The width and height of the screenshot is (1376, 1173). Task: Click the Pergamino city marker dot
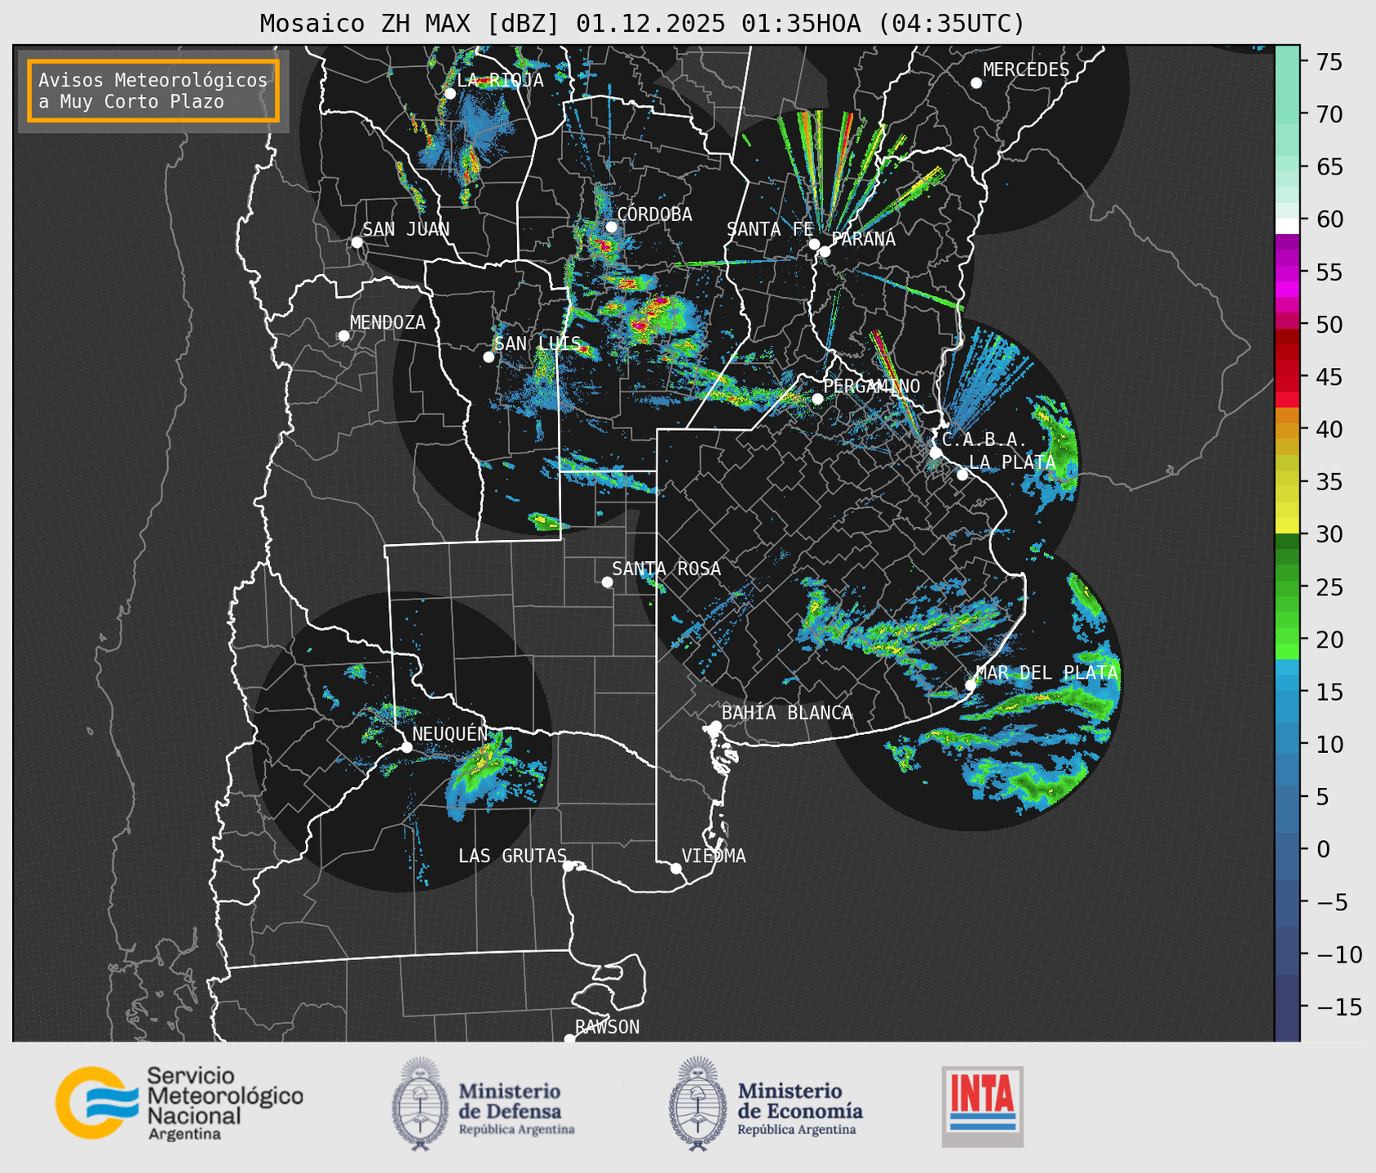coord(817,399)
